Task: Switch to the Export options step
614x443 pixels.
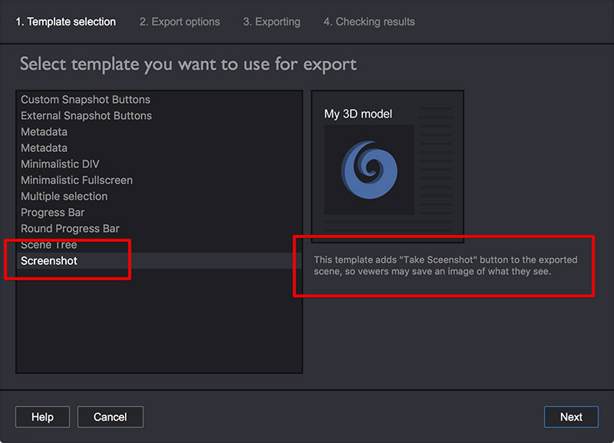Action: pyautogui.click(x=179, y=21)
